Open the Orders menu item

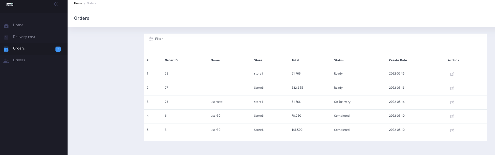tap(19, 48)
